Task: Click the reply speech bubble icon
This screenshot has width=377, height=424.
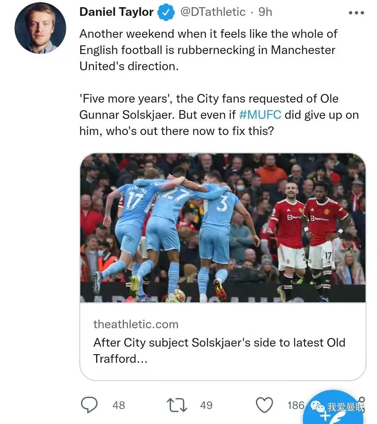Action: click(89, 405)
